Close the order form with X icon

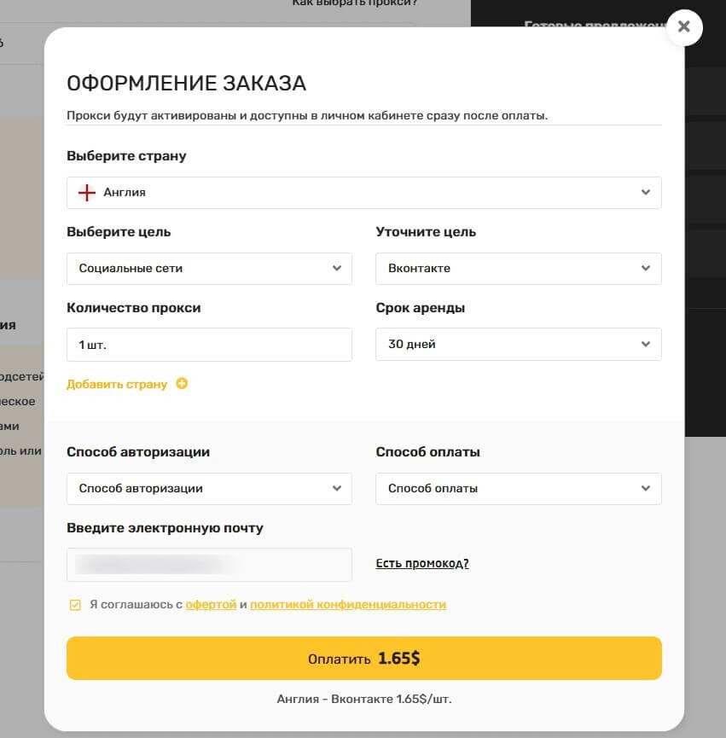[684, 26]
